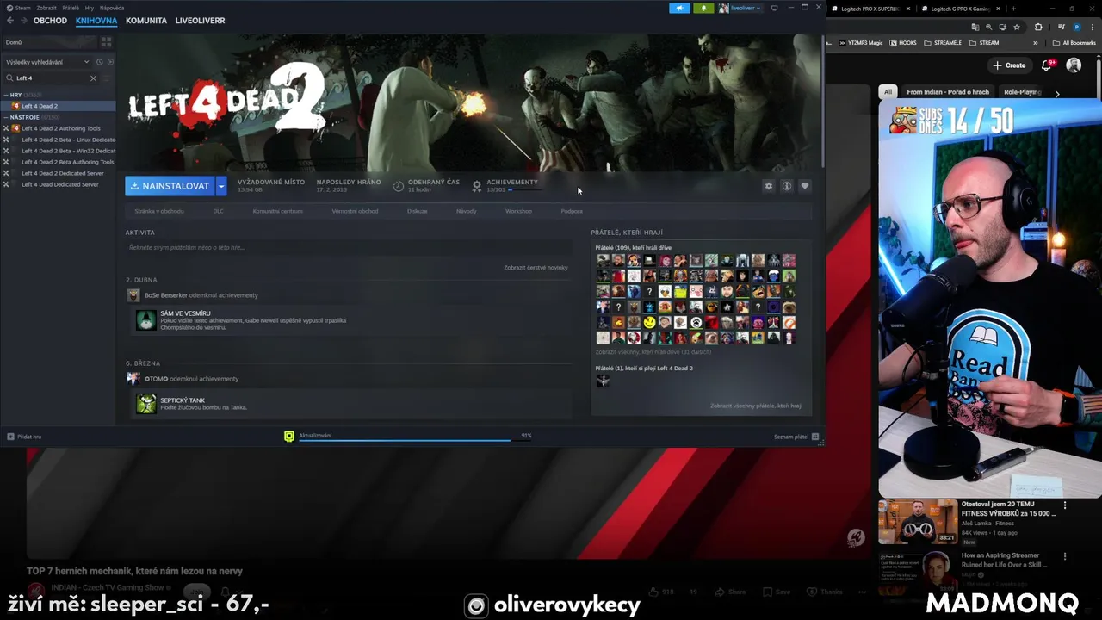1102x620 pixels.
Task: Open the Komunitní centrum link
Action: pyautogui.click(x=277, y=211)
